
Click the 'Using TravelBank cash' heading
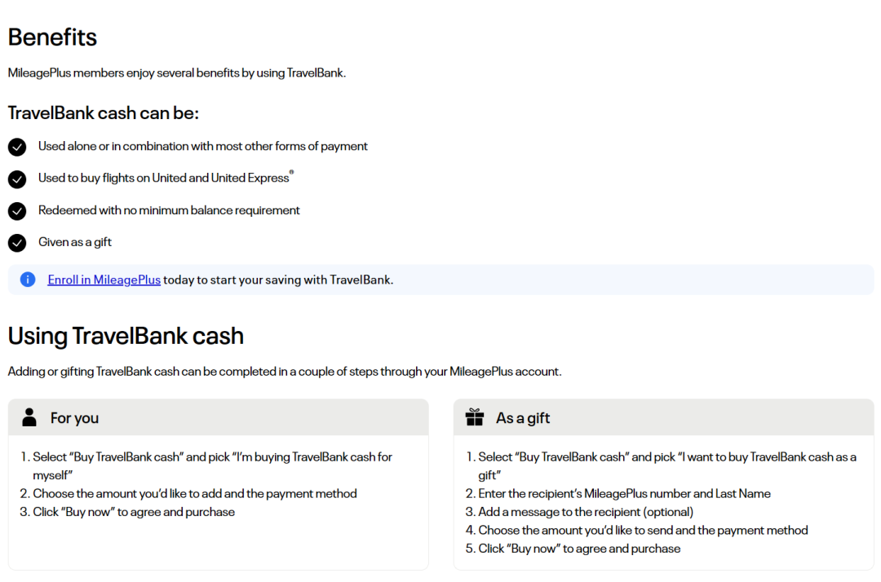[x=126, y=336]
